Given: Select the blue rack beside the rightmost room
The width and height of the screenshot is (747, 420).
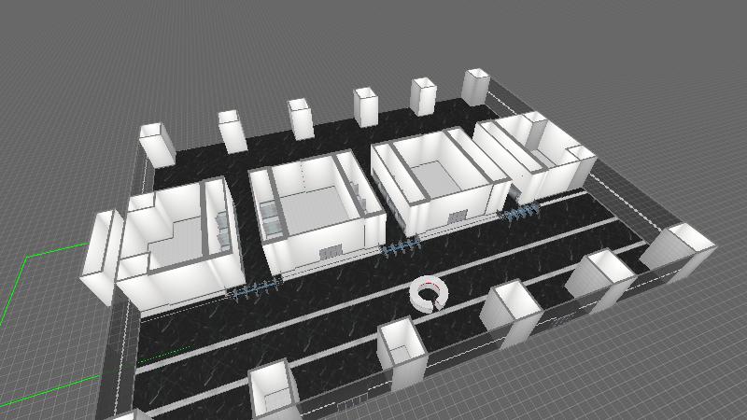Looking at the screenshot, I should tap(519, 214).
